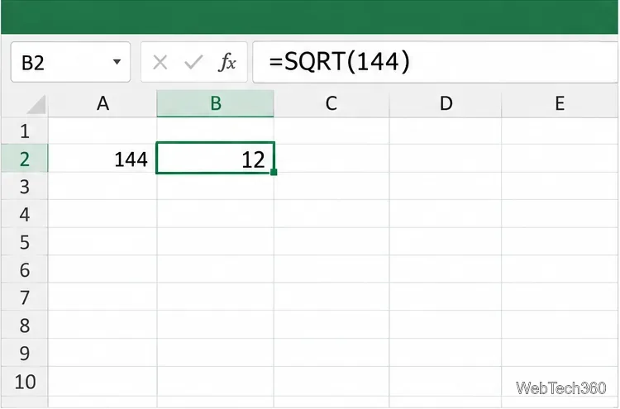
Task: Select row 2 header
Action: [25, 159]
